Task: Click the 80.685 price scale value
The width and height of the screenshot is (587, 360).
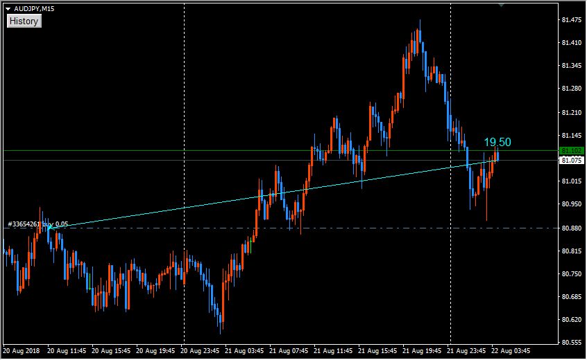Action: pyautogui.click(x=572, y=296)
